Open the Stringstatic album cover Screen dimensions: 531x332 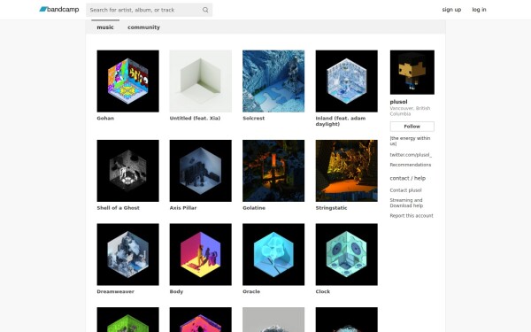click(346, 171)
